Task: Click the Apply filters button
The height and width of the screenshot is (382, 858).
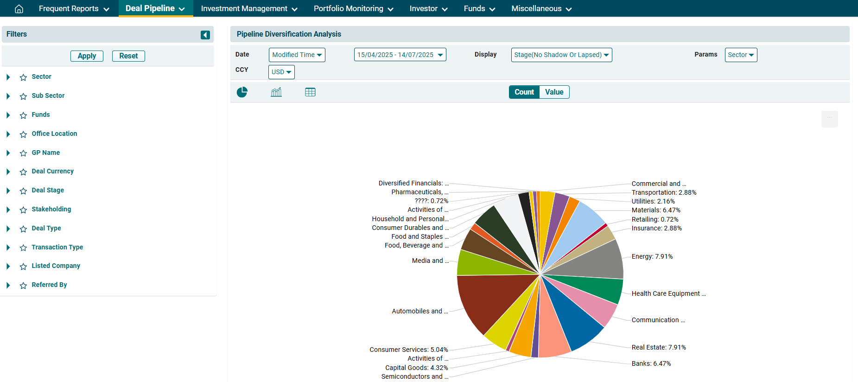Action: pos(87,56)
